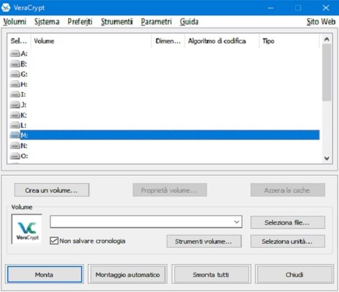Open the Sito Web link
The height and width of the screenshot is (292, 339).
321,22
